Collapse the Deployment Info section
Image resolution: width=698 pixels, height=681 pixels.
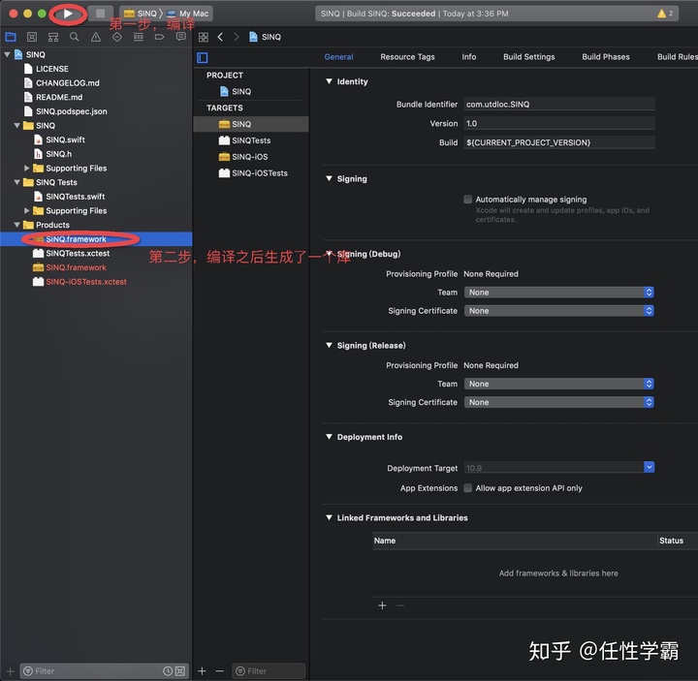(329, 437)
